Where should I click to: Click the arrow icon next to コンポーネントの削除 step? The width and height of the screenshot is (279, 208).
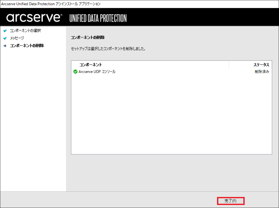(5, 46)
